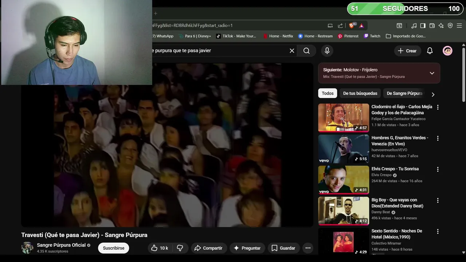This screenshot has height=262, width=466.
Task: Open Sexto Sentido Noches De Hotel thumbnail
Action: [x=344, y=241]
